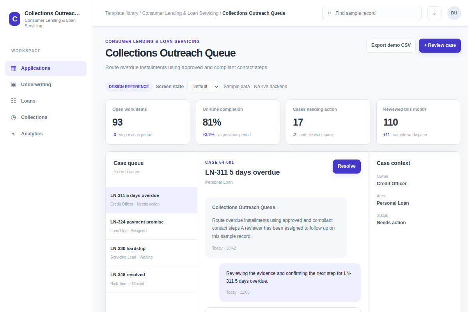Click the CASE 64-001 label
Screen dimensions: 468x312
pos(220,163)
